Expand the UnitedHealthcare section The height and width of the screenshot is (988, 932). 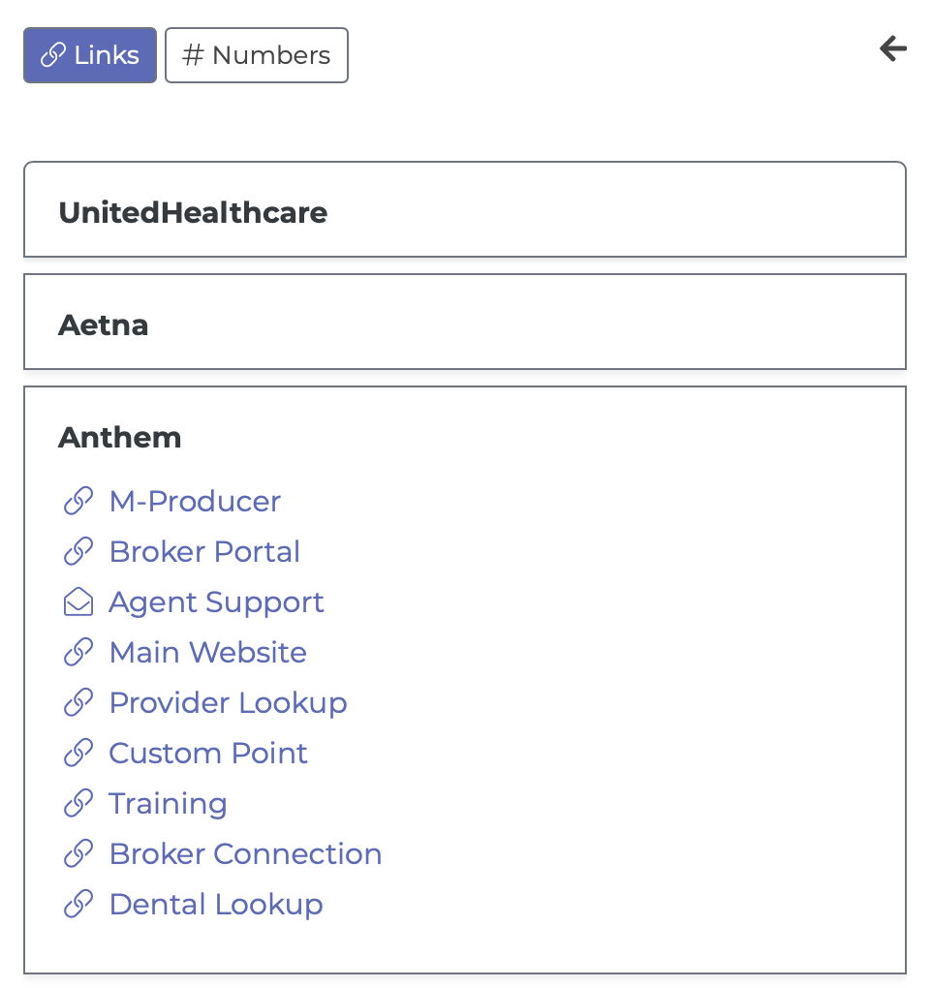465,210
